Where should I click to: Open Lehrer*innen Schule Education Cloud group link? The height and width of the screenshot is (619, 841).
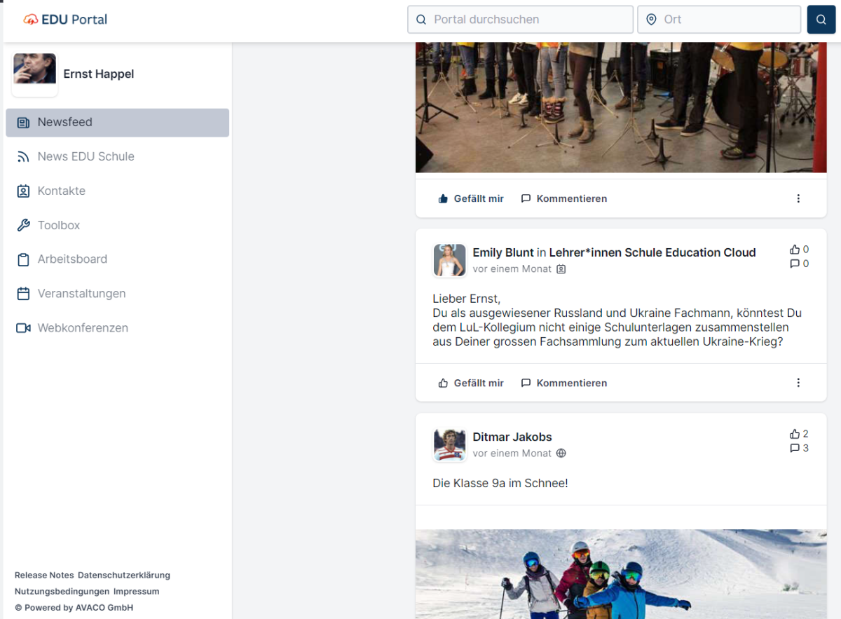coord(652,252)
